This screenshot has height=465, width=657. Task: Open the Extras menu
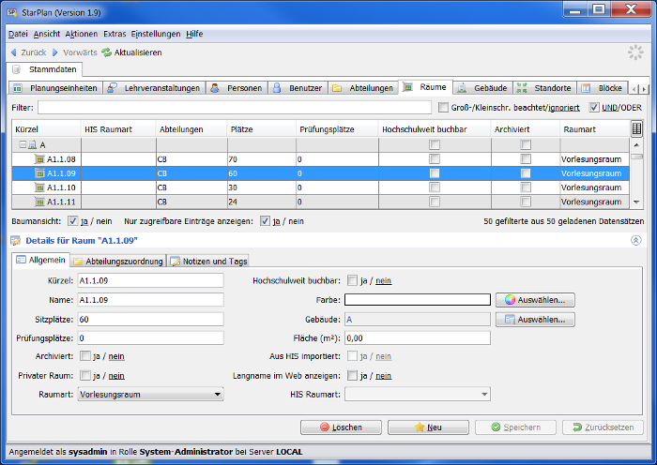click(115, 34)
